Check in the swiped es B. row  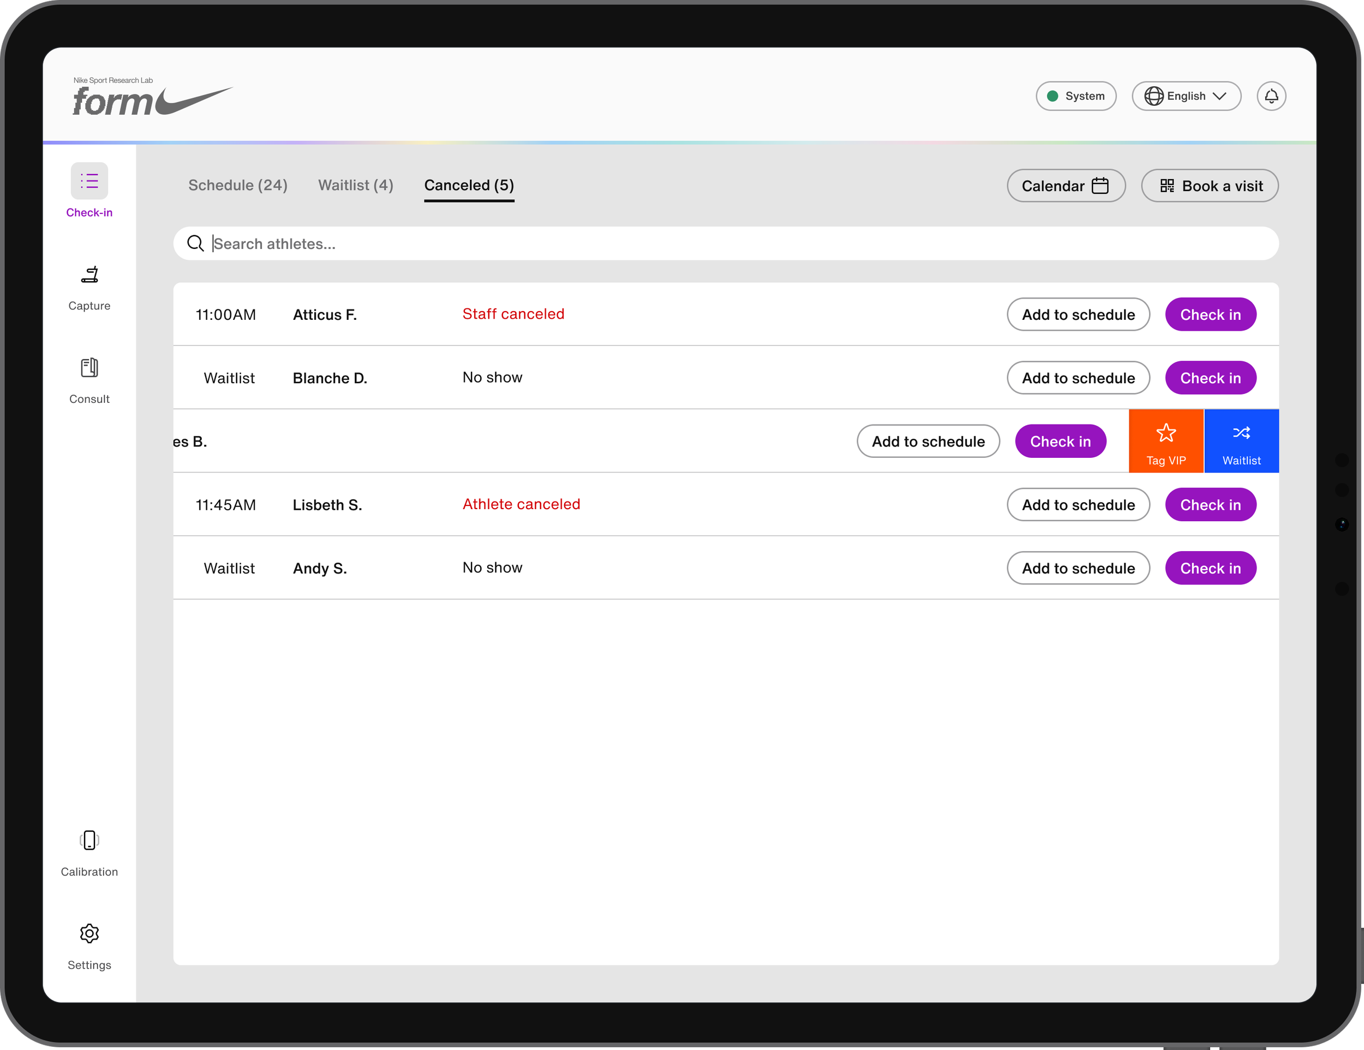click(x=1061, y=441)
